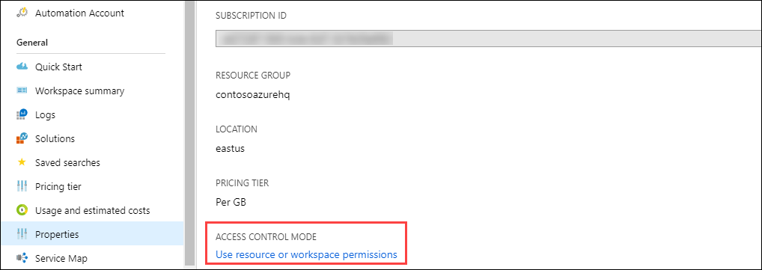This screenshot has height=270, width=762.
Task: Click Use resource or workspace permissions link
Action: 306,254
